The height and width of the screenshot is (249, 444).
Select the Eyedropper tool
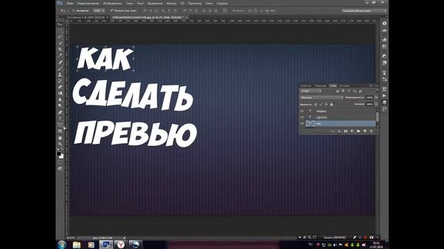pos(60,55)
